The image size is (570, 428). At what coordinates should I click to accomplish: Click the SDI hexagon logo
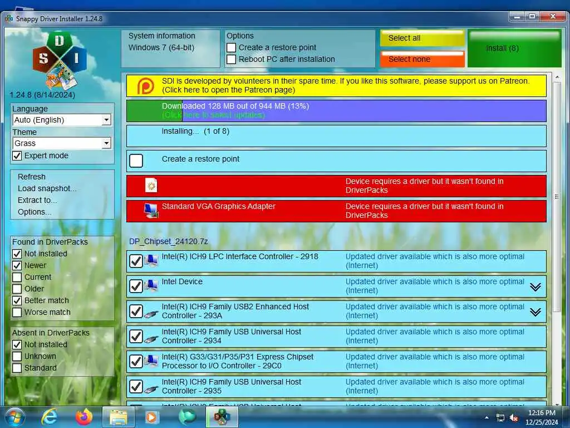[60, 60]
